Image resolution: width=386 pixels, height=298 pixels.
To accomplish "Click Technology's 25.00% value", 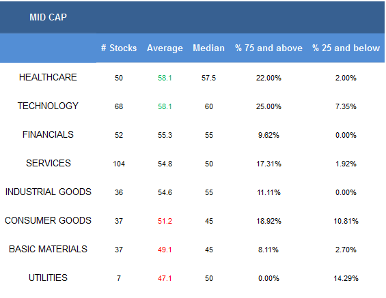I will click(268, 106).
